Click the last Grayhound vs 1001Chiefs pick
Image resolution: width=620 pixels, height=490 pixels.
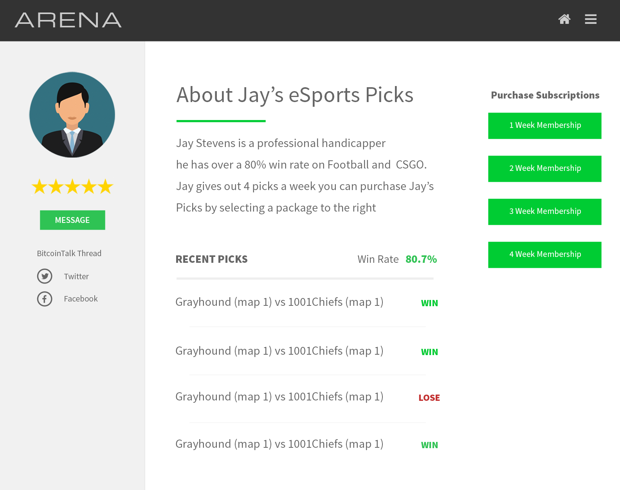click(279, 444)
